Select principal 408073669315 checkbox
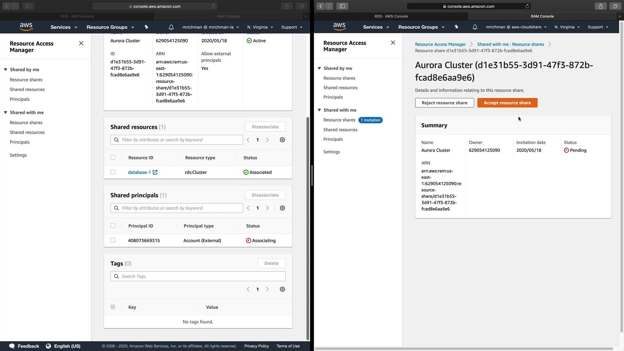The image size is (624, 351). (113, 240)
